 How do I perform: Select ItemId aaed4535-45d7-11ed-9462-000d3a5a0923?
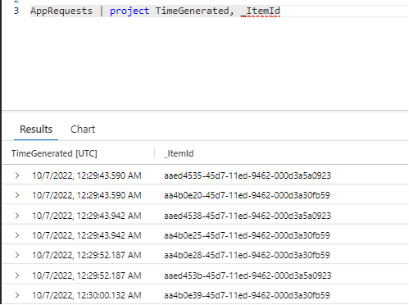point(248,175)
